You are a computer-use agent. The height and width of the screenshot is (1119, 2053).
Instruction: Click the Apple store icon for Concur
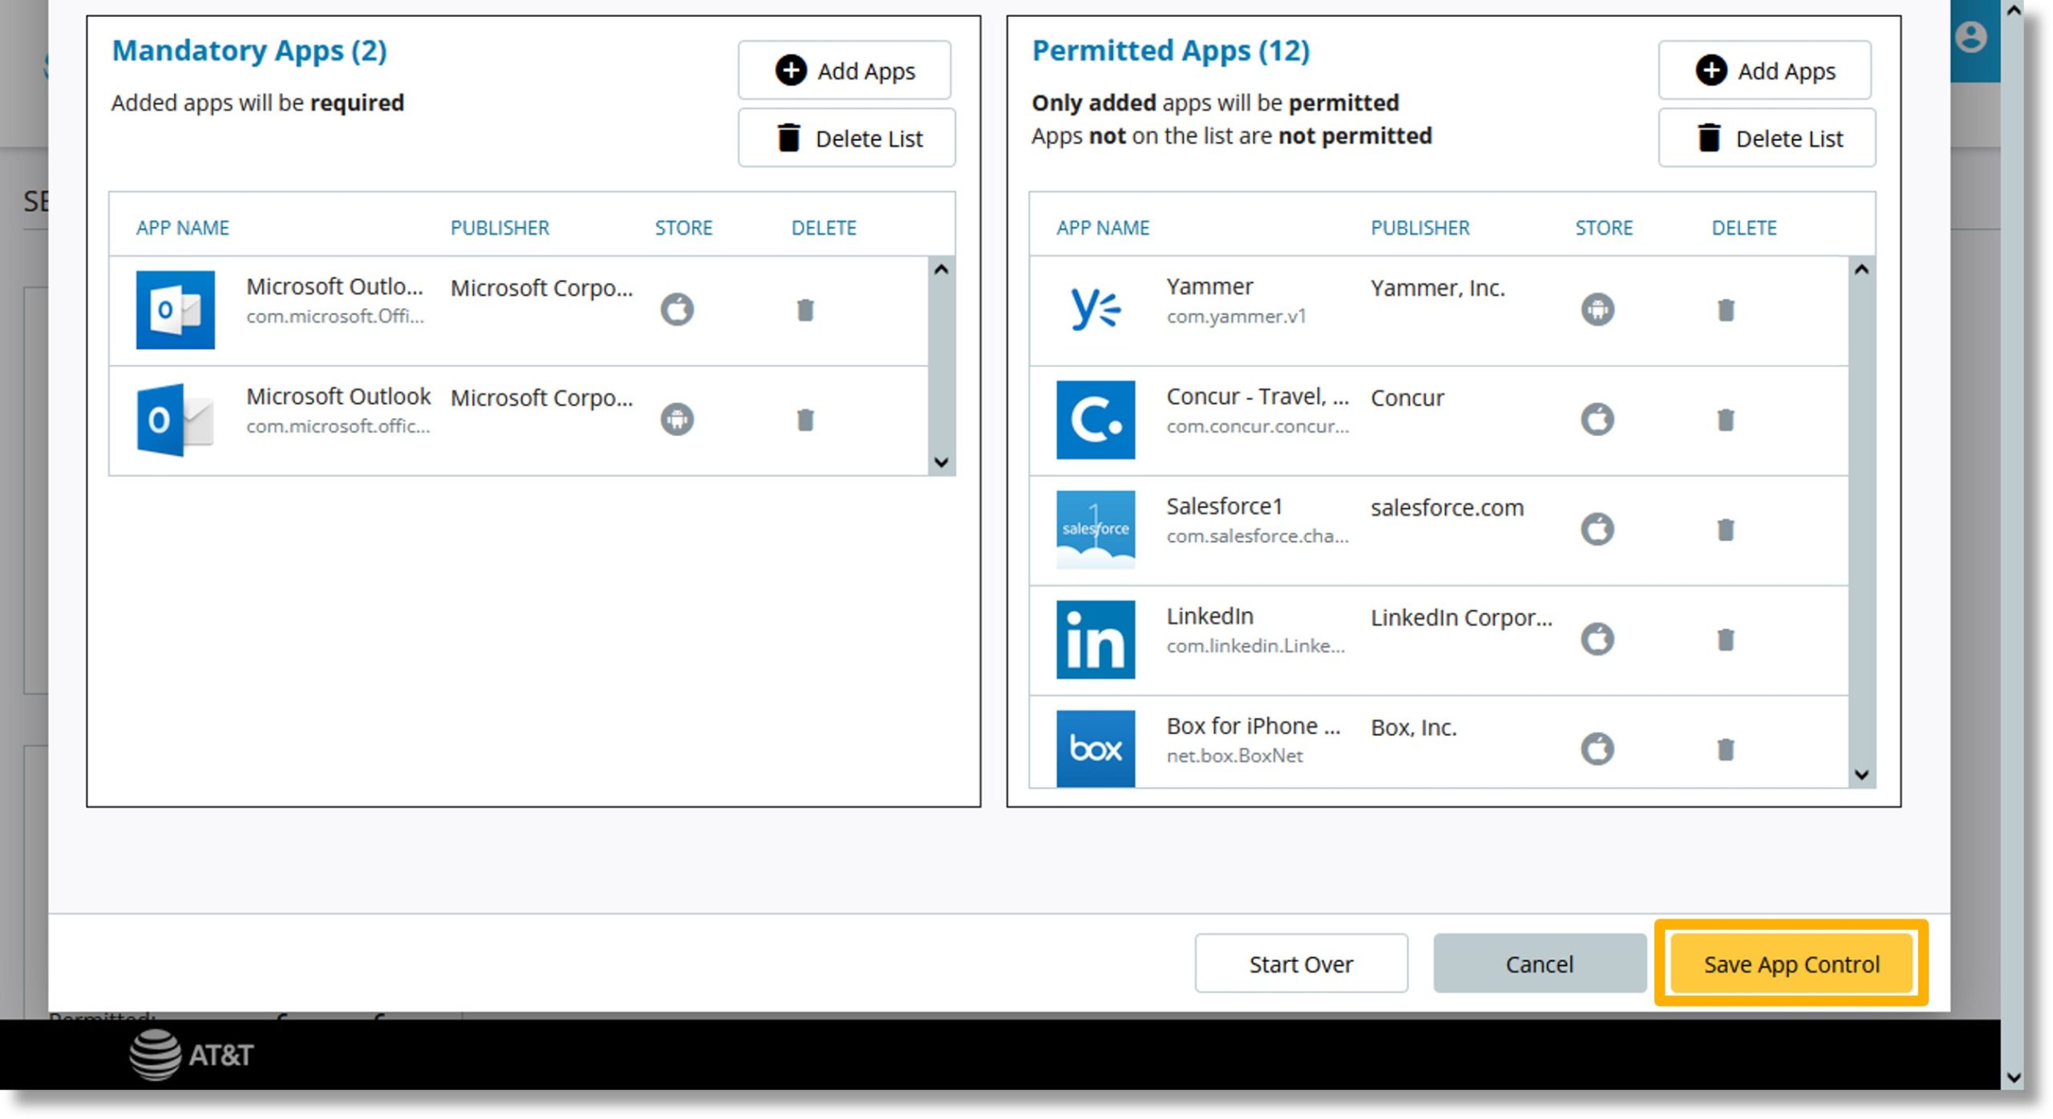1597,419
